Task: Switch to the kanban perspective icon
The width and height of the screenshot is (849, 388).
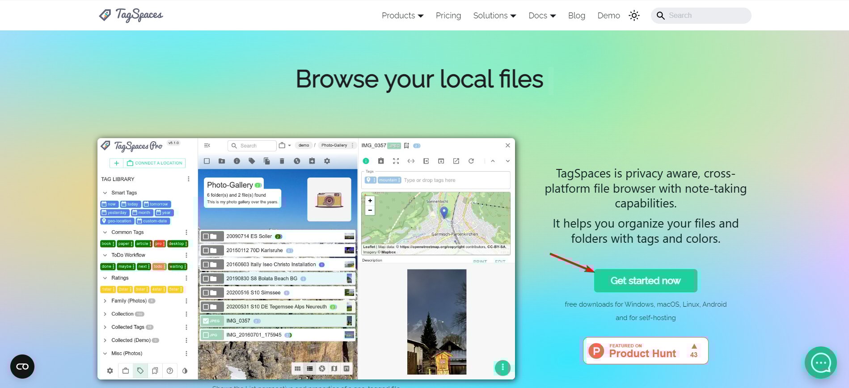Action: tap(346, 368)
